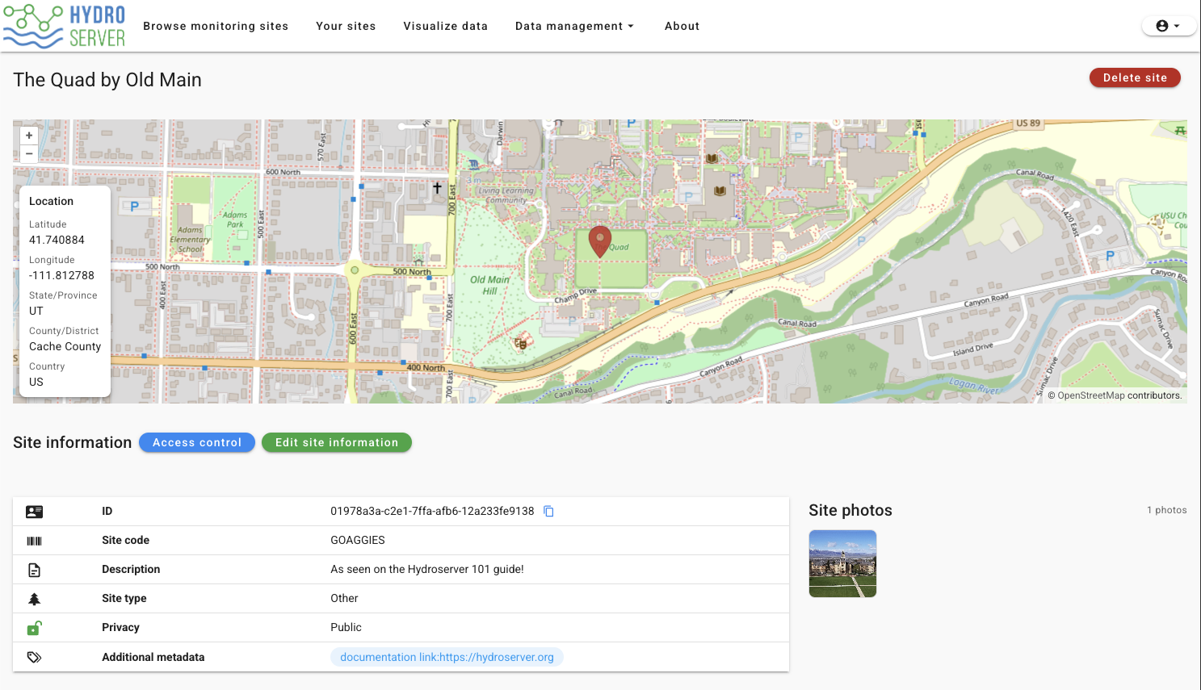Go to Your sites

pos(346,26)
